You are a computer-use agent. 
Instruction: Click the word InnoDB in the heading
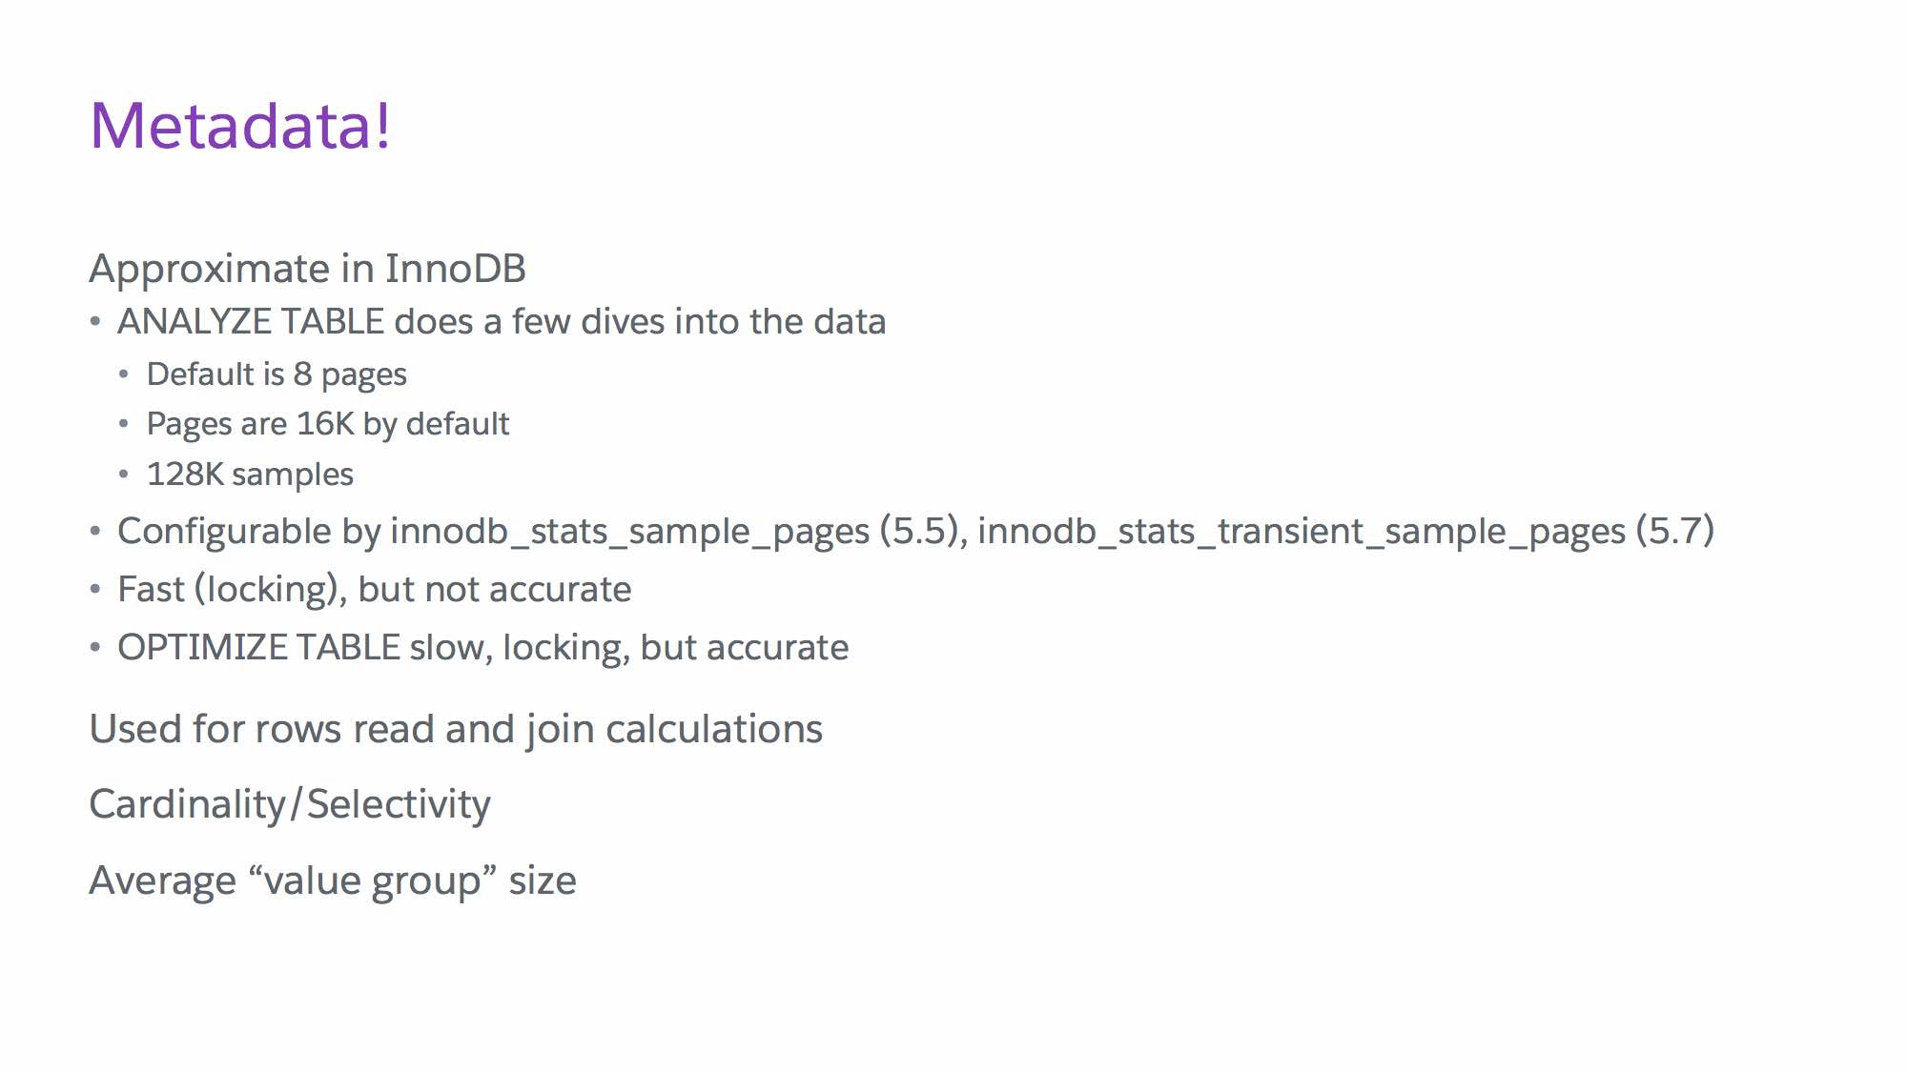click(455, 269)
